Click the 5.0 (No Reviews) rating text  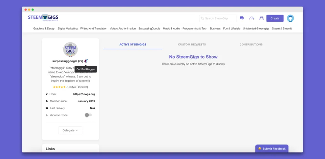point(77,87)
